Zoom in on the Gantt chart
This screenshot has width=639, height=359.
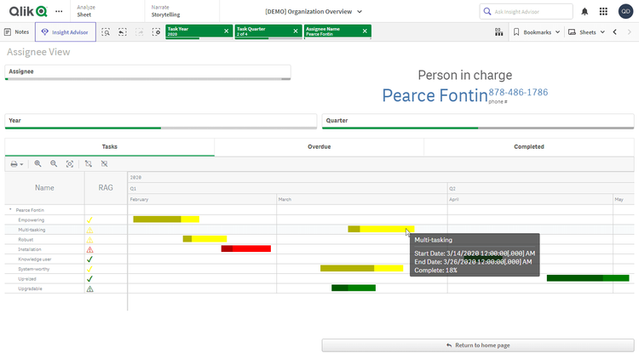pos(38,163)
